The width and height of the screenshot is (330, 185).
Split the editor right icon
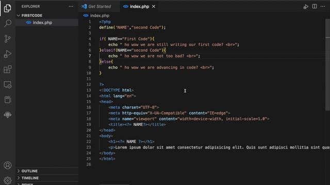click(315, 7)
